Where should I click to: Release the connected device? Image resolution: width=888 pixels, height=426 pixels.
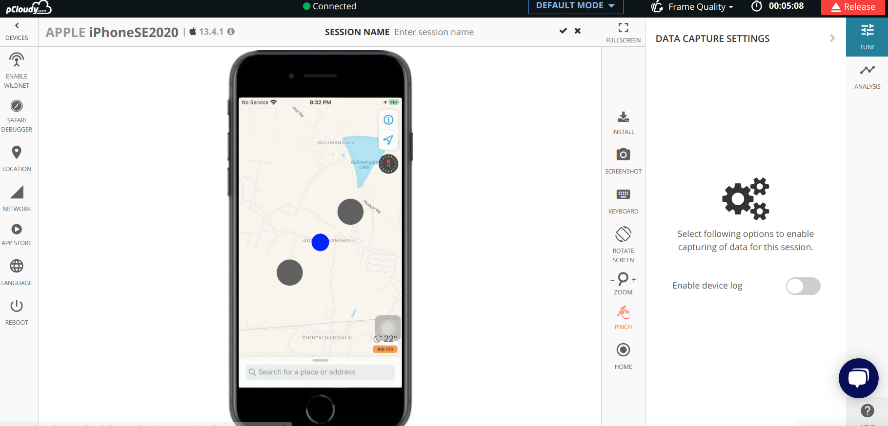(x=853, y=7)
